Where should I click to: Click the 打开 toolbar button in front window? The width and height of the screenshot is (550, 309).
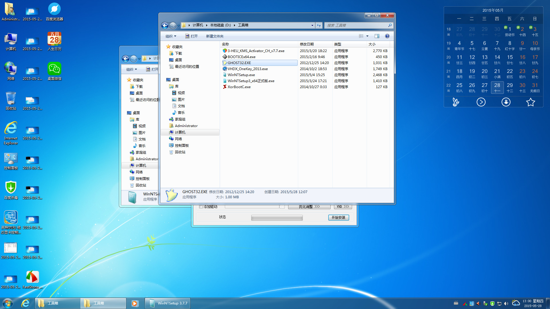coord(191,36)
